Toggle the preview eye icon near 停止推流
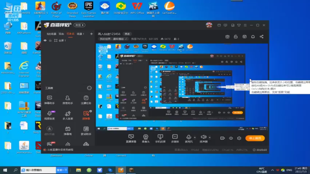The width and height of the screenshot is (310, 174). point(231,138)
